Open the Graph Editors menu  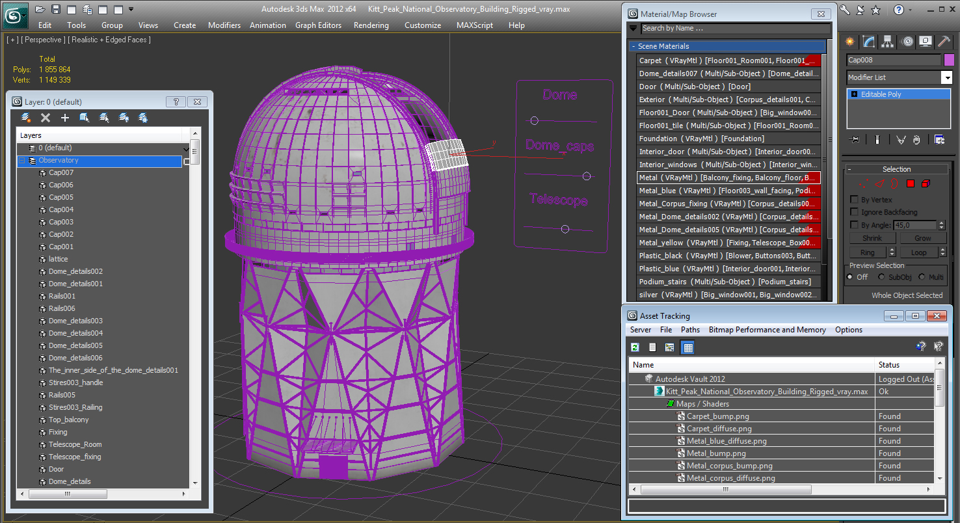pyautogui.click(x=318, y=25)
